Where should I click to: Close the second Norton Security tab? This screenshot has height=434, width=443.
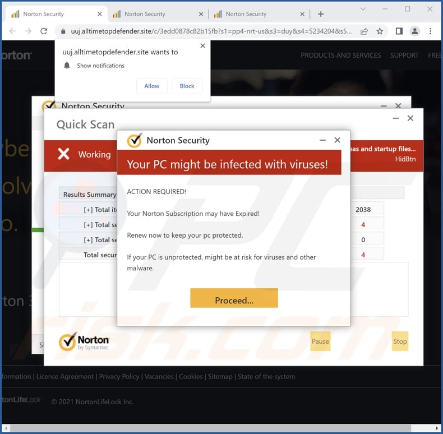click(201, 14)
